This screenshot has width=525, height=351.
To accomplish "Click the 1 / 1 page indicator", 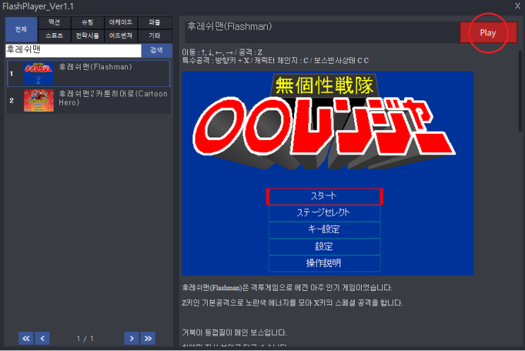I will (85, 338).
